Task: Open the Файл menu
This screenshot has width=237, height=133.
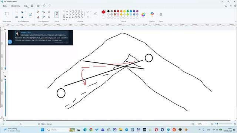Action: [x=5, y=6]
